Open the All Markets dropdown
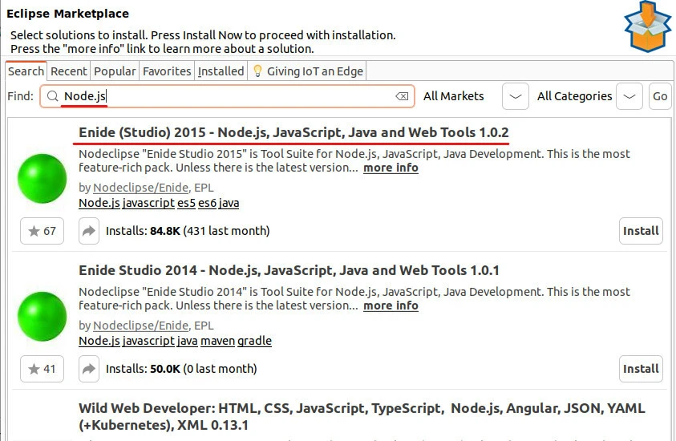 coord(516,96)
